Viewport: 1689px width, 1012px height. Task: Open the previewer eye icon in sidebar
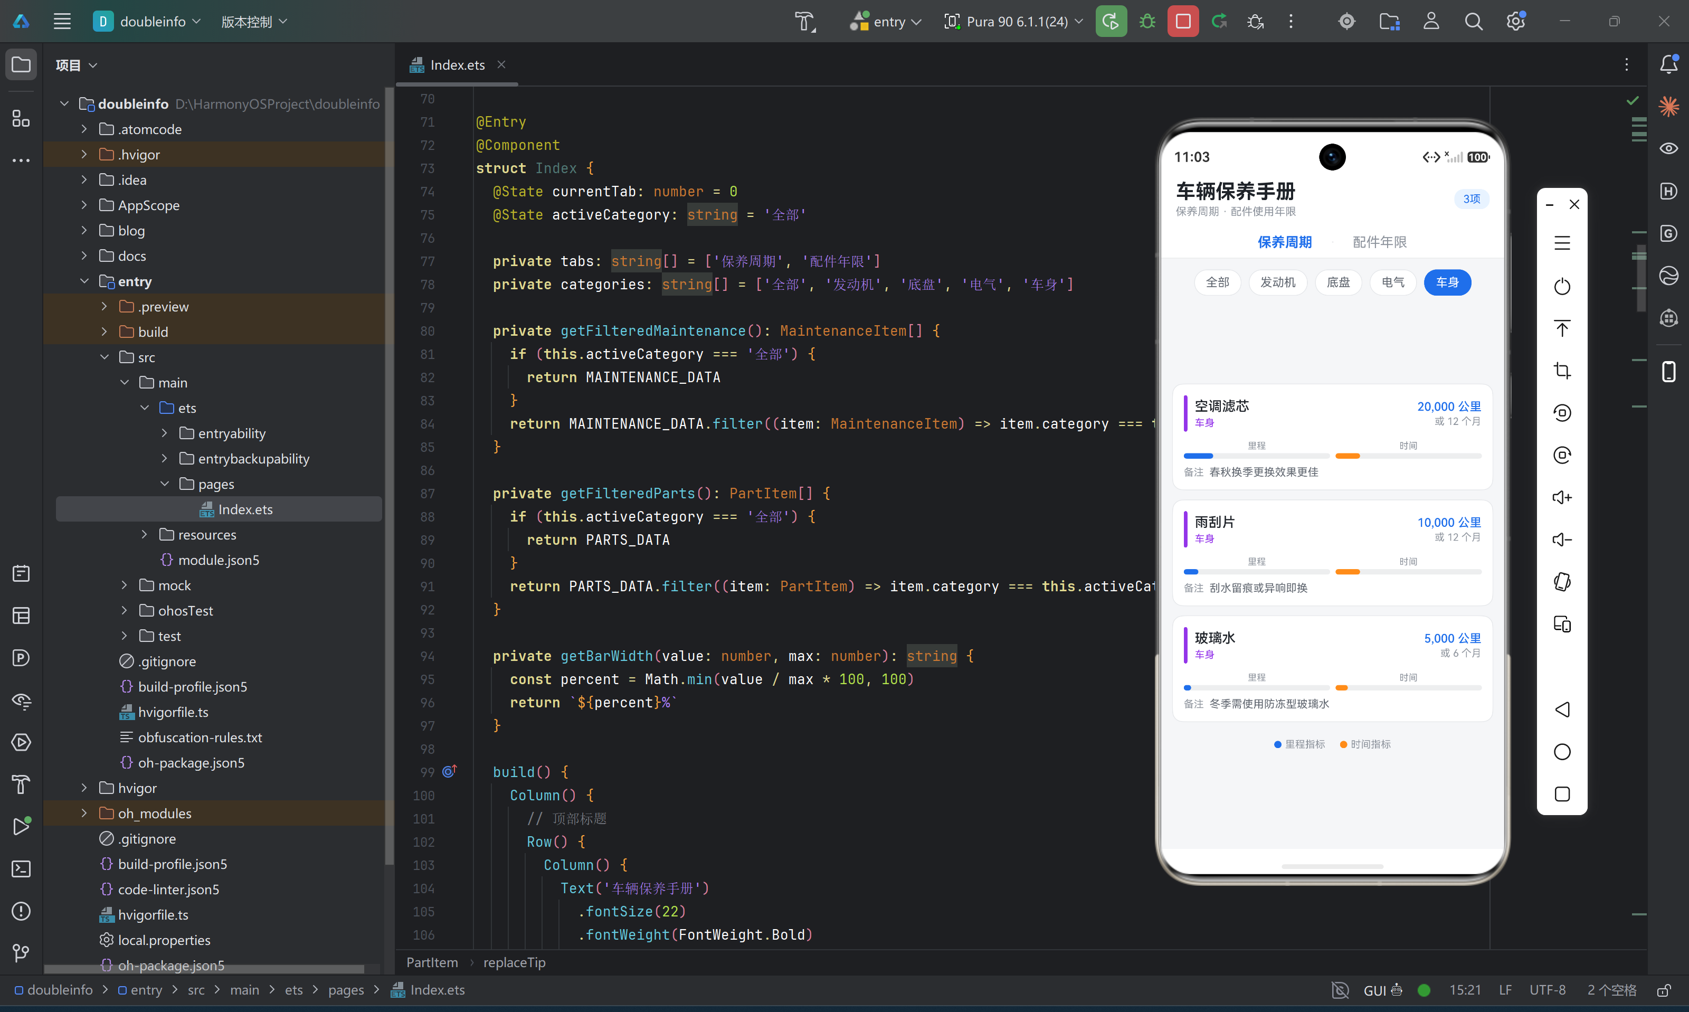[x=1668, y=149]
